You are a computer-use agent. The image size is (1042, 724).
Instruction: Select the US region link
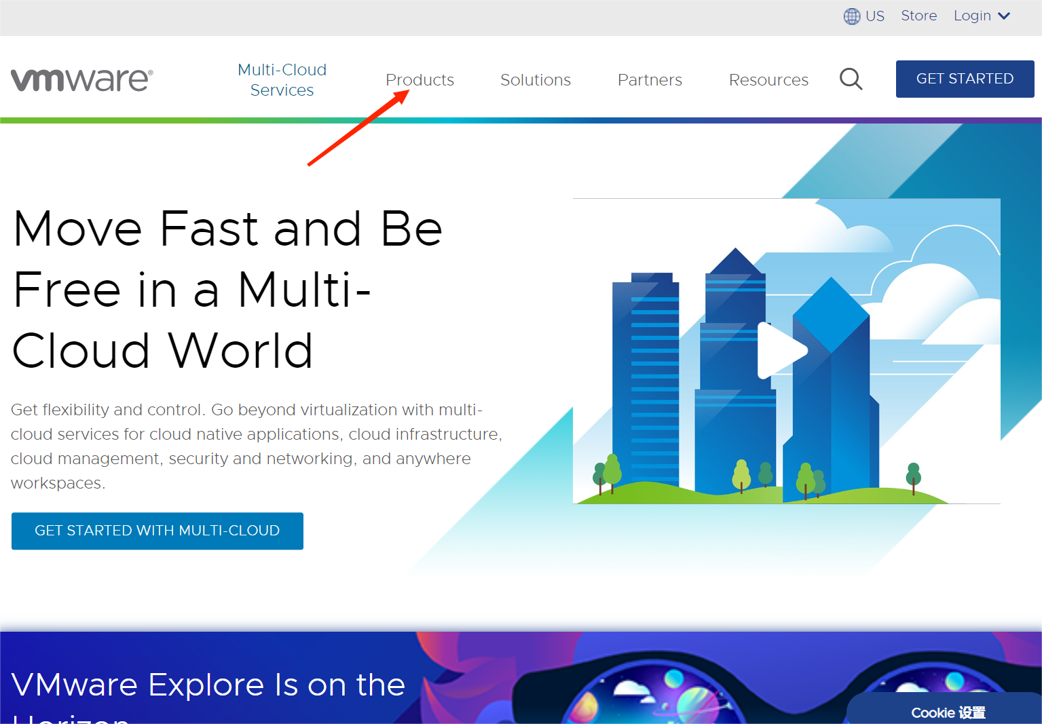(874, 16)
